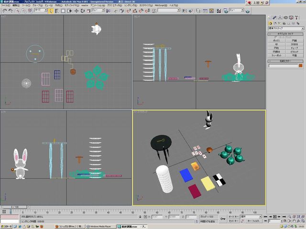The width and height of the screenshot is (306, 229).
Task: Open the Layer Manager icon
Action: click(x=198, y=11)
